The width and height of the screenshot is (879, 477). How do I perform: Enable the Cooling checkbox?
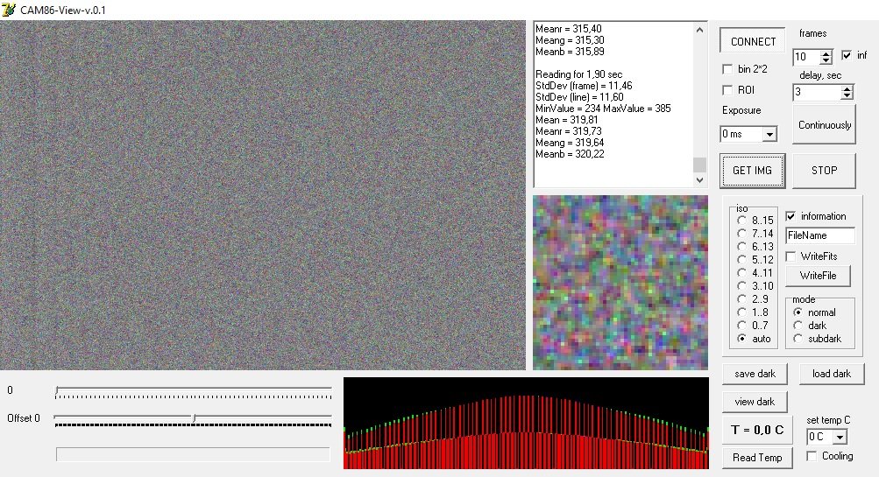coord(812,456)
